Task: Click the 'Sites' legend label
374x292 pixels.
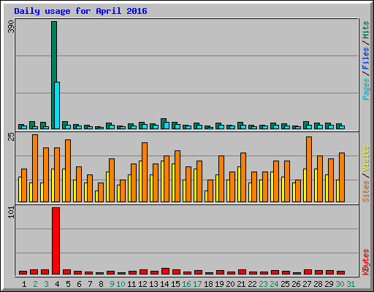Action: 366,191
